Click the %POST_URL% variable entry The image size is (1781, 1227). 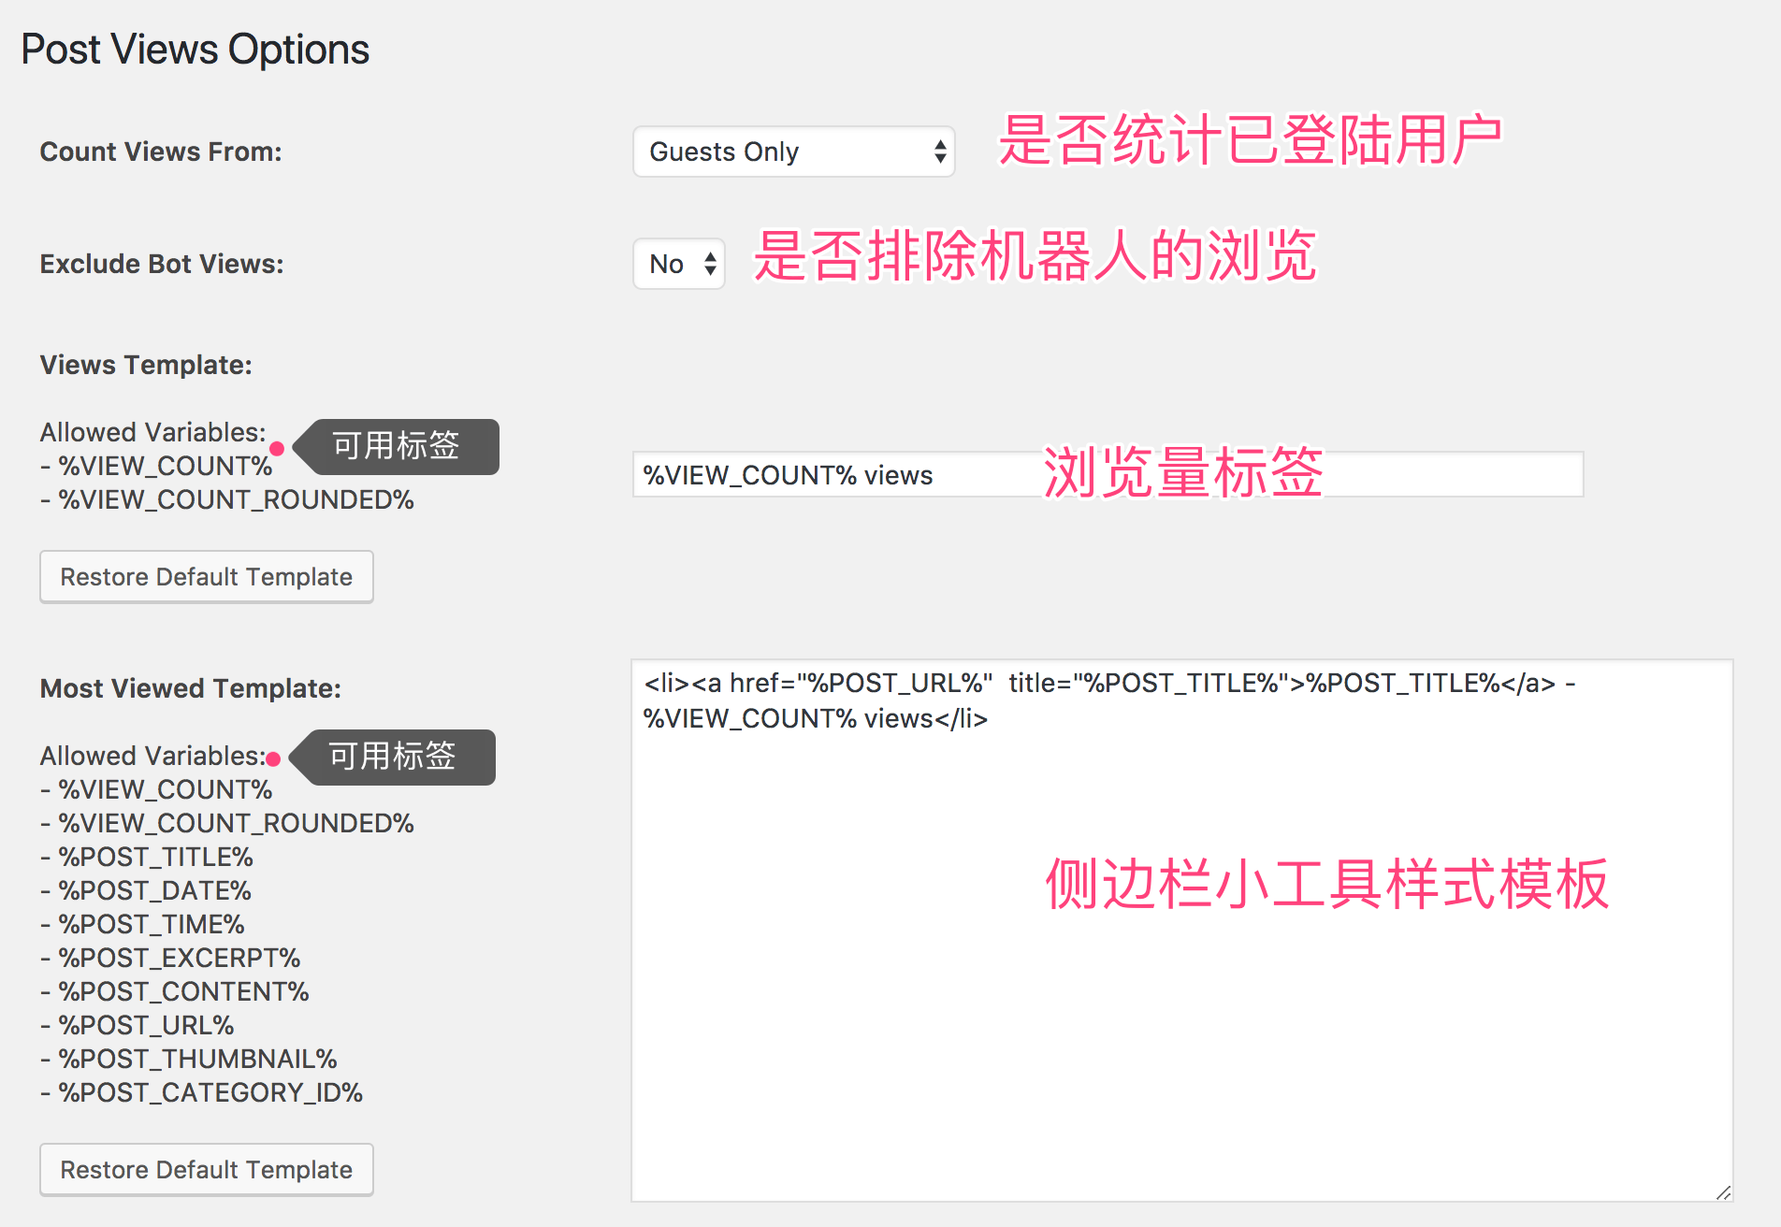[138, 1025]
